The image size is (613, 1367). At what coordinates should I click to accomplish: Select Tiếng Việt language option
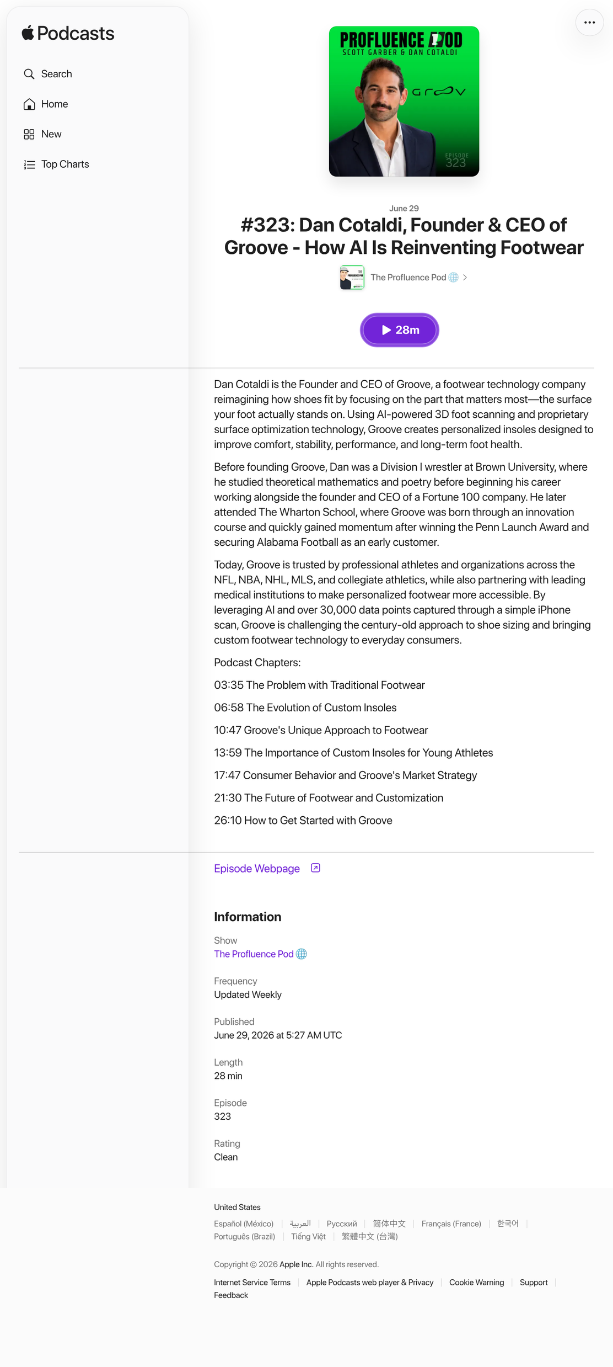(x=308, y=1236)
